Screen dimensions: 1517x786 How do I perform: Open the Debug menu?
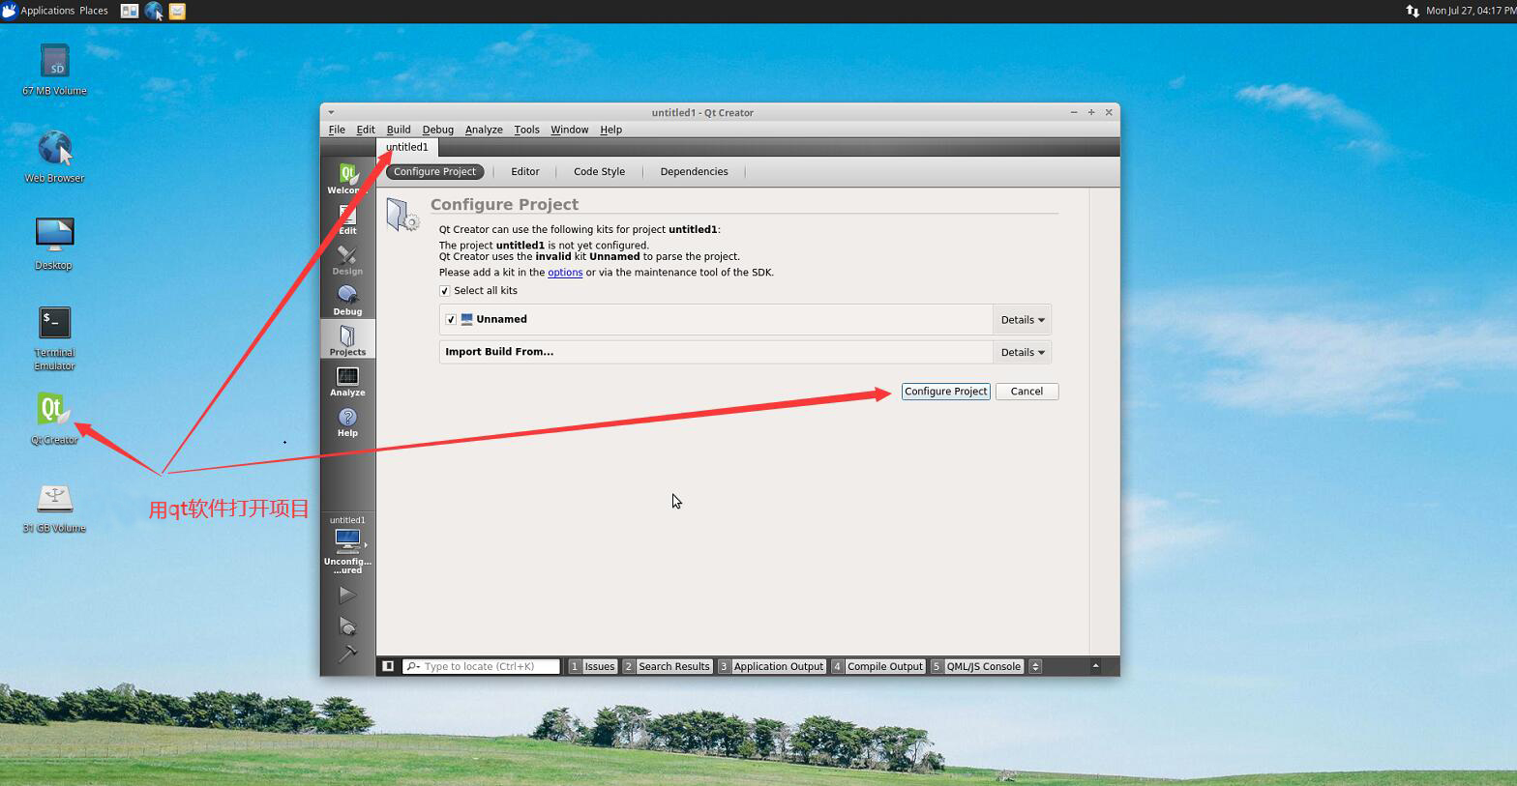tap(437, 130)
